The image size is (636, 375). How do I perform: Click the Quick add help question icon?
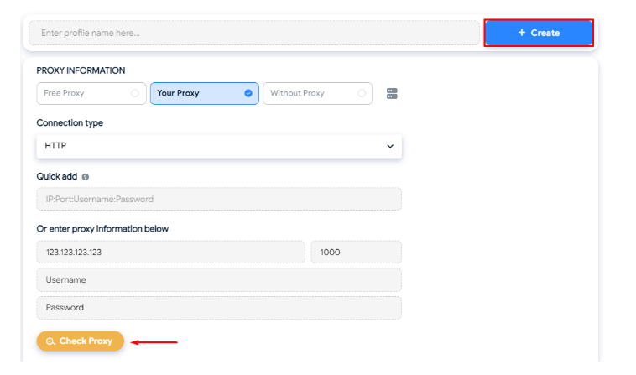coord(86,177)
